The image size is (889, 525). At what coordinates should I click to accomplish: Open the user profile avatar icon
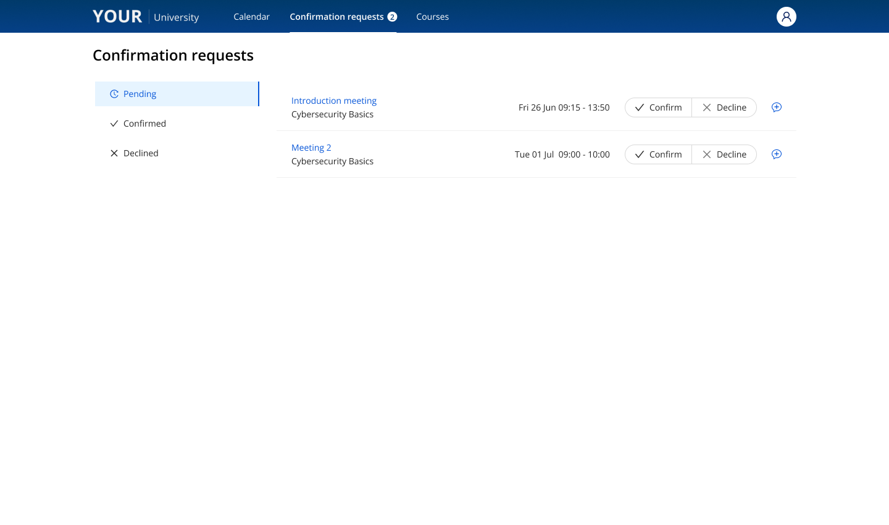[x=787, y=17]
